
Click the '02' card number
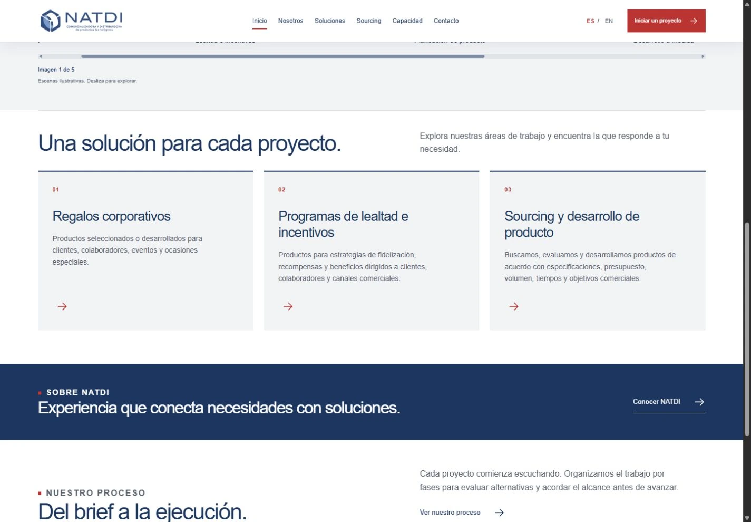(x=282, y=190)
